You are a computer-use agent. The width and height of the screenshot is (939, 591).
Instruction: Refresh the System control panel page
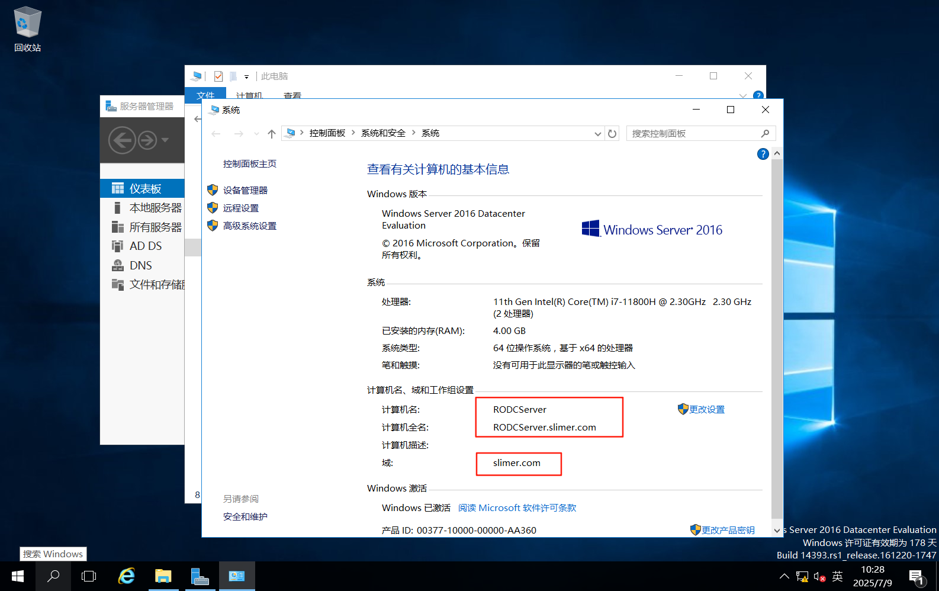pyautogui.click(x=612, y=134)
